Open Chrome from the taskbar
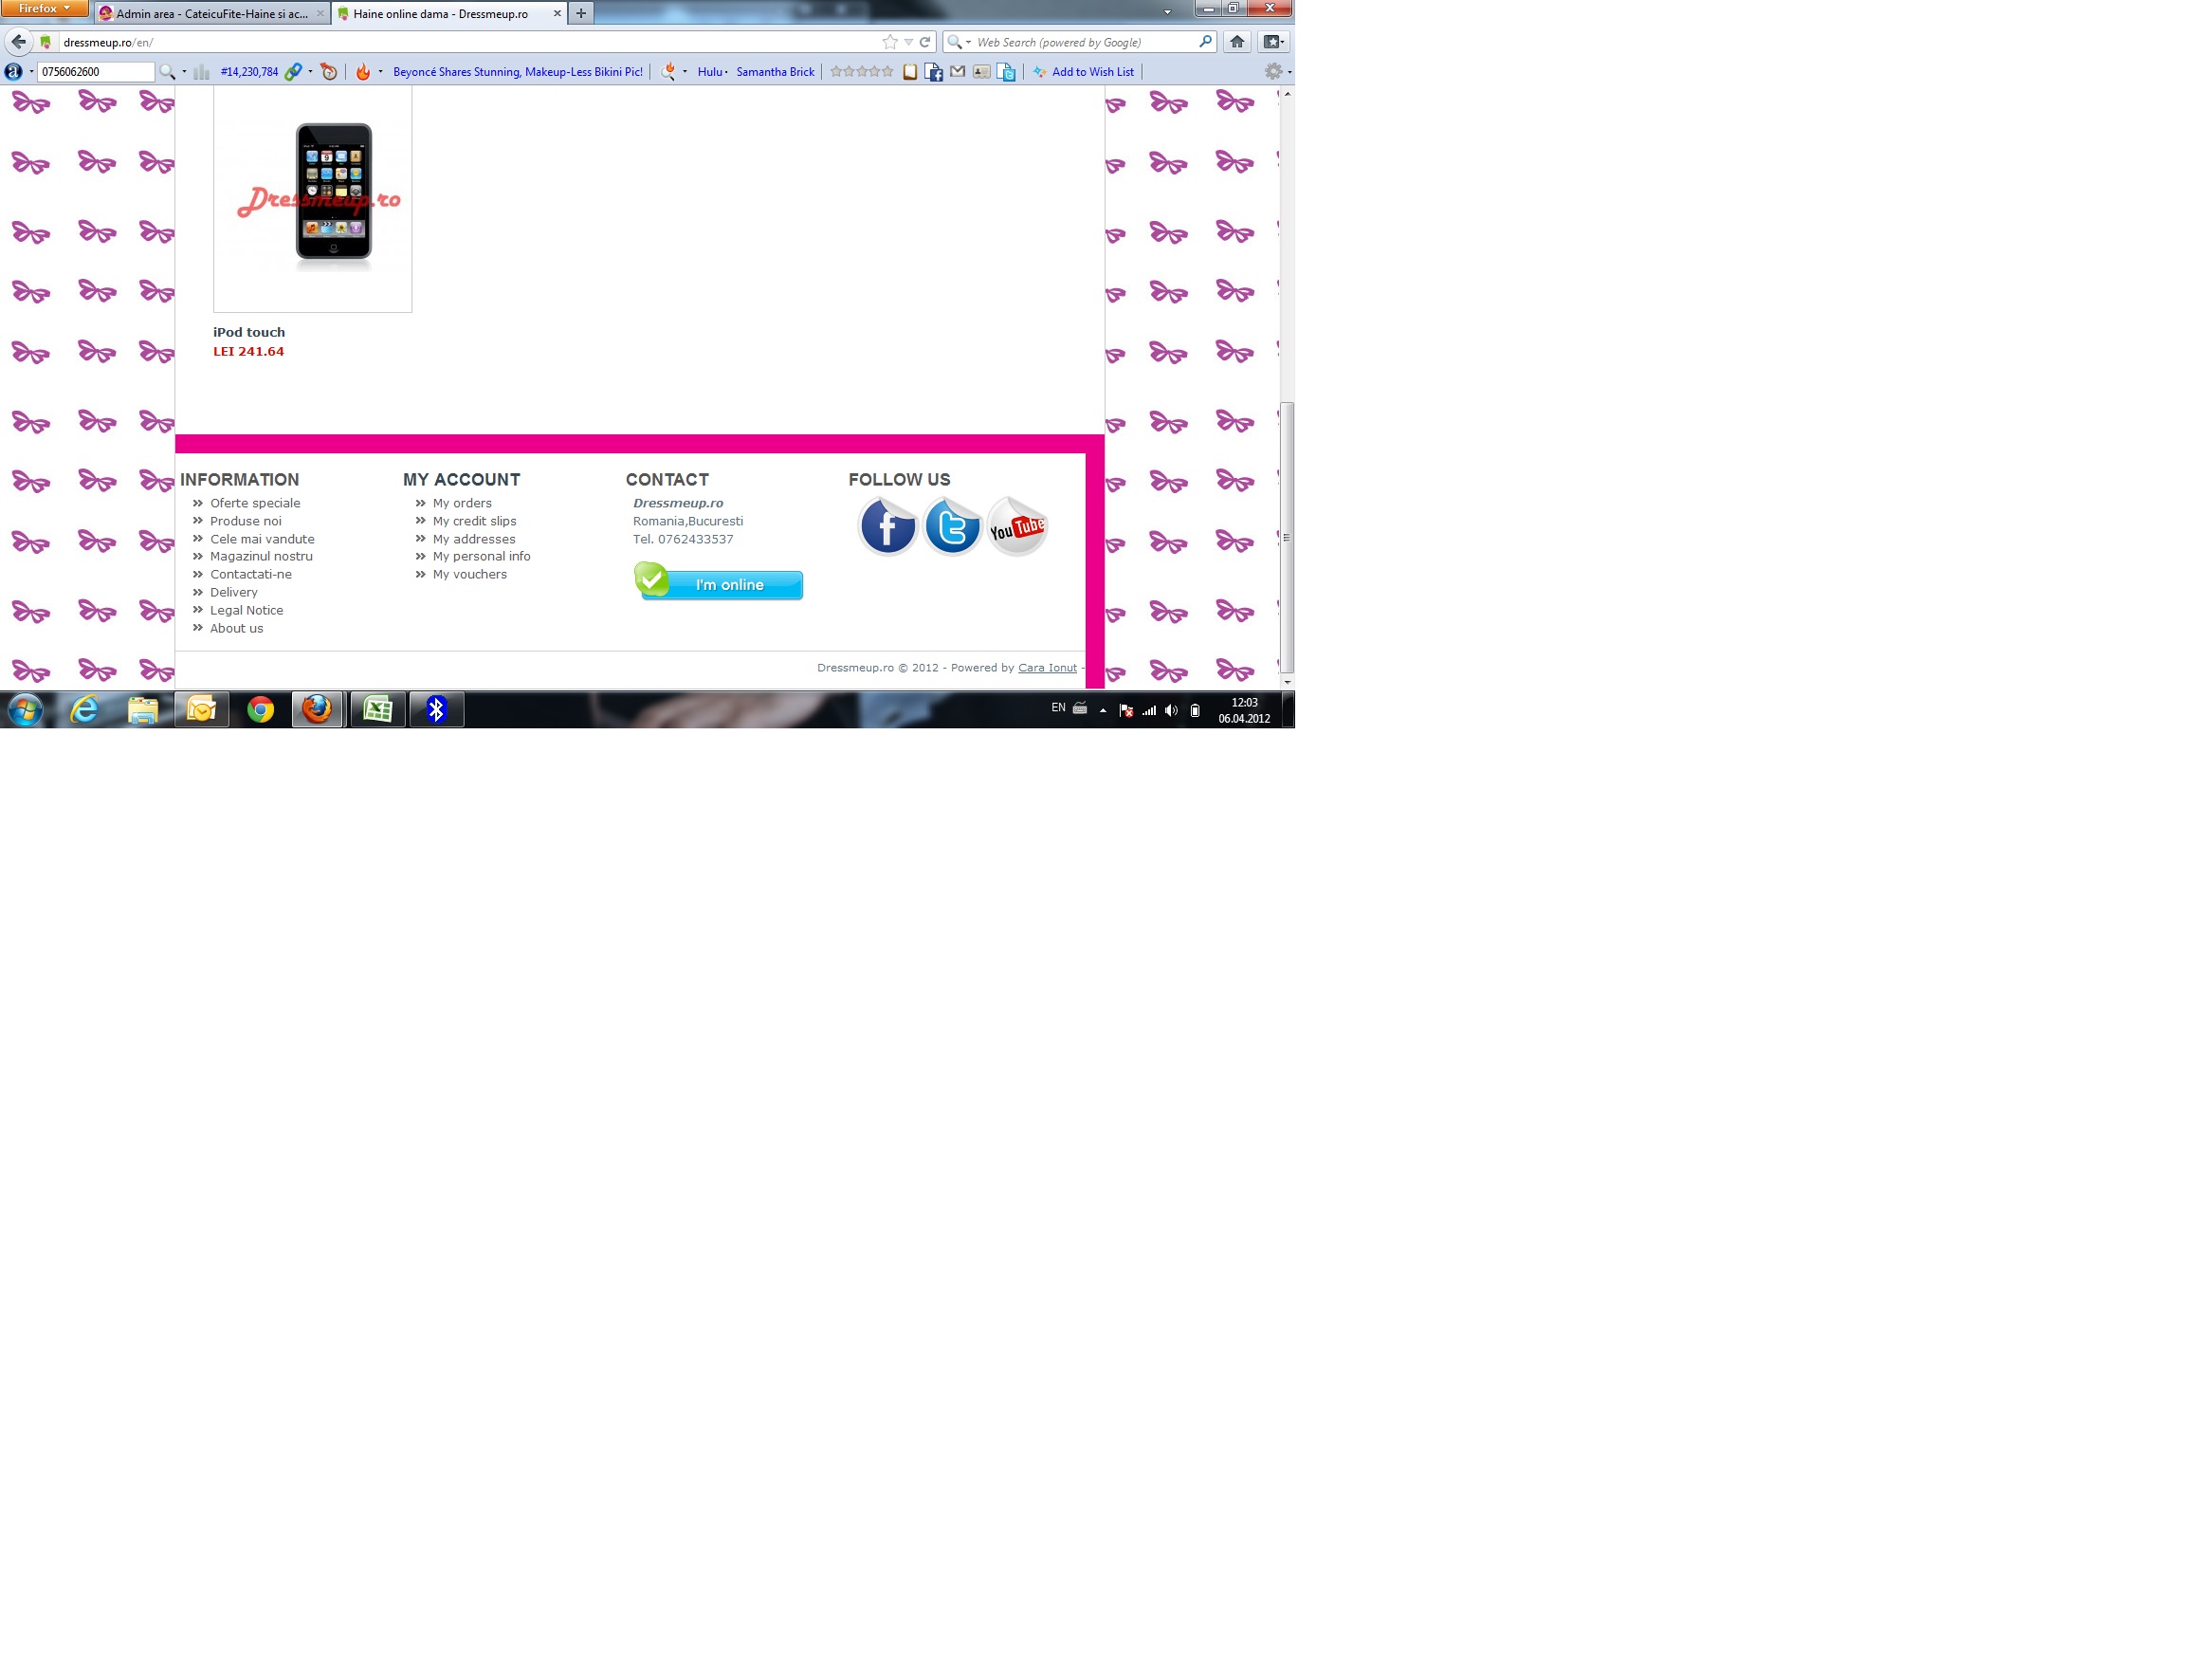The width and height of the screenshot is (2212, 1653). (x=260, y=709)
